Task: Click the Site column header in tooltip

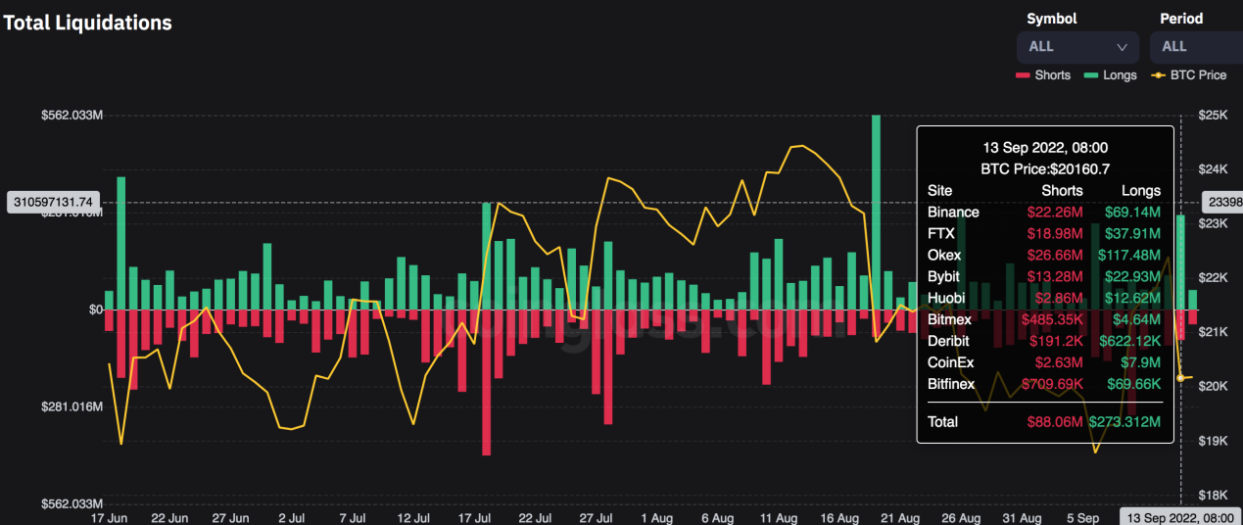Action: click(x=940, y=191)
